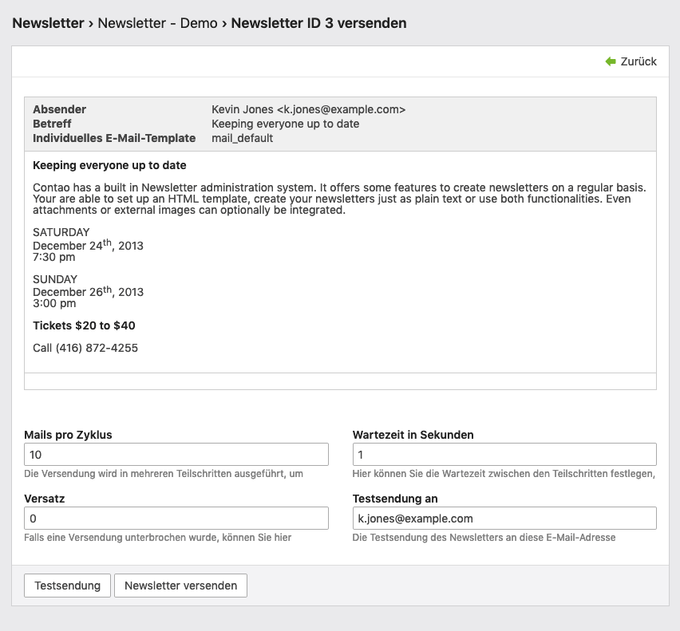680x631 pixels.
Task: Click the Testsendung an label
Action: point(395,499)
